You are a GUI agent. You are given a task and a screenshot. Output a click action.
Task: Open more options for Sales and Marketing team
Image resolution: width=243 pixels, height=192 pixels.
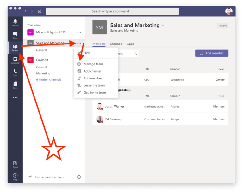point(79,43)
